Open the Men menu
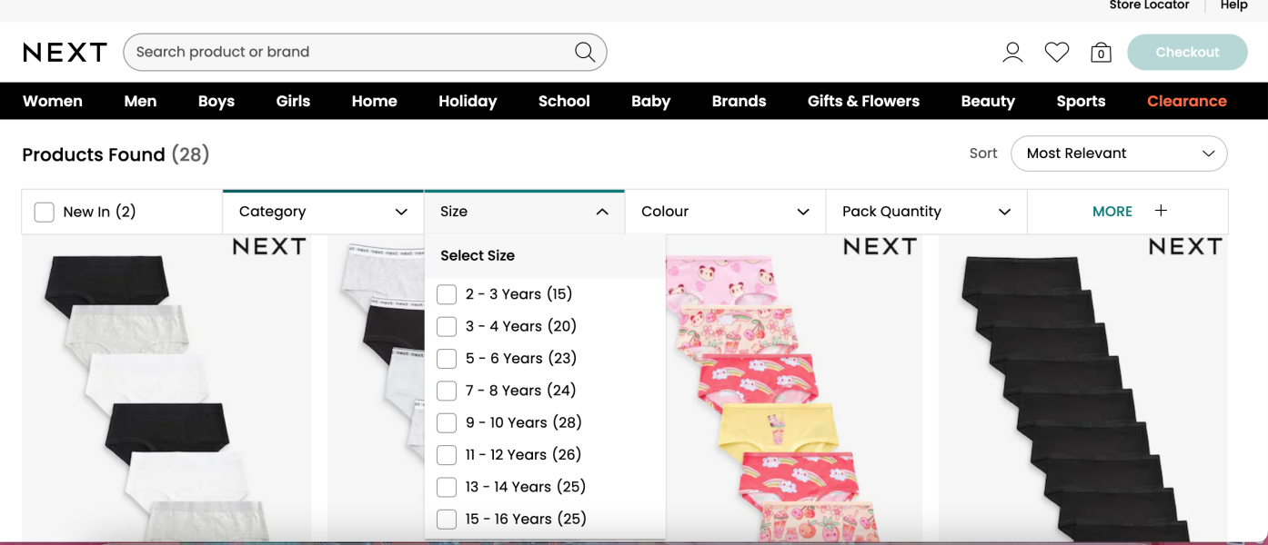 click(140, 101)
